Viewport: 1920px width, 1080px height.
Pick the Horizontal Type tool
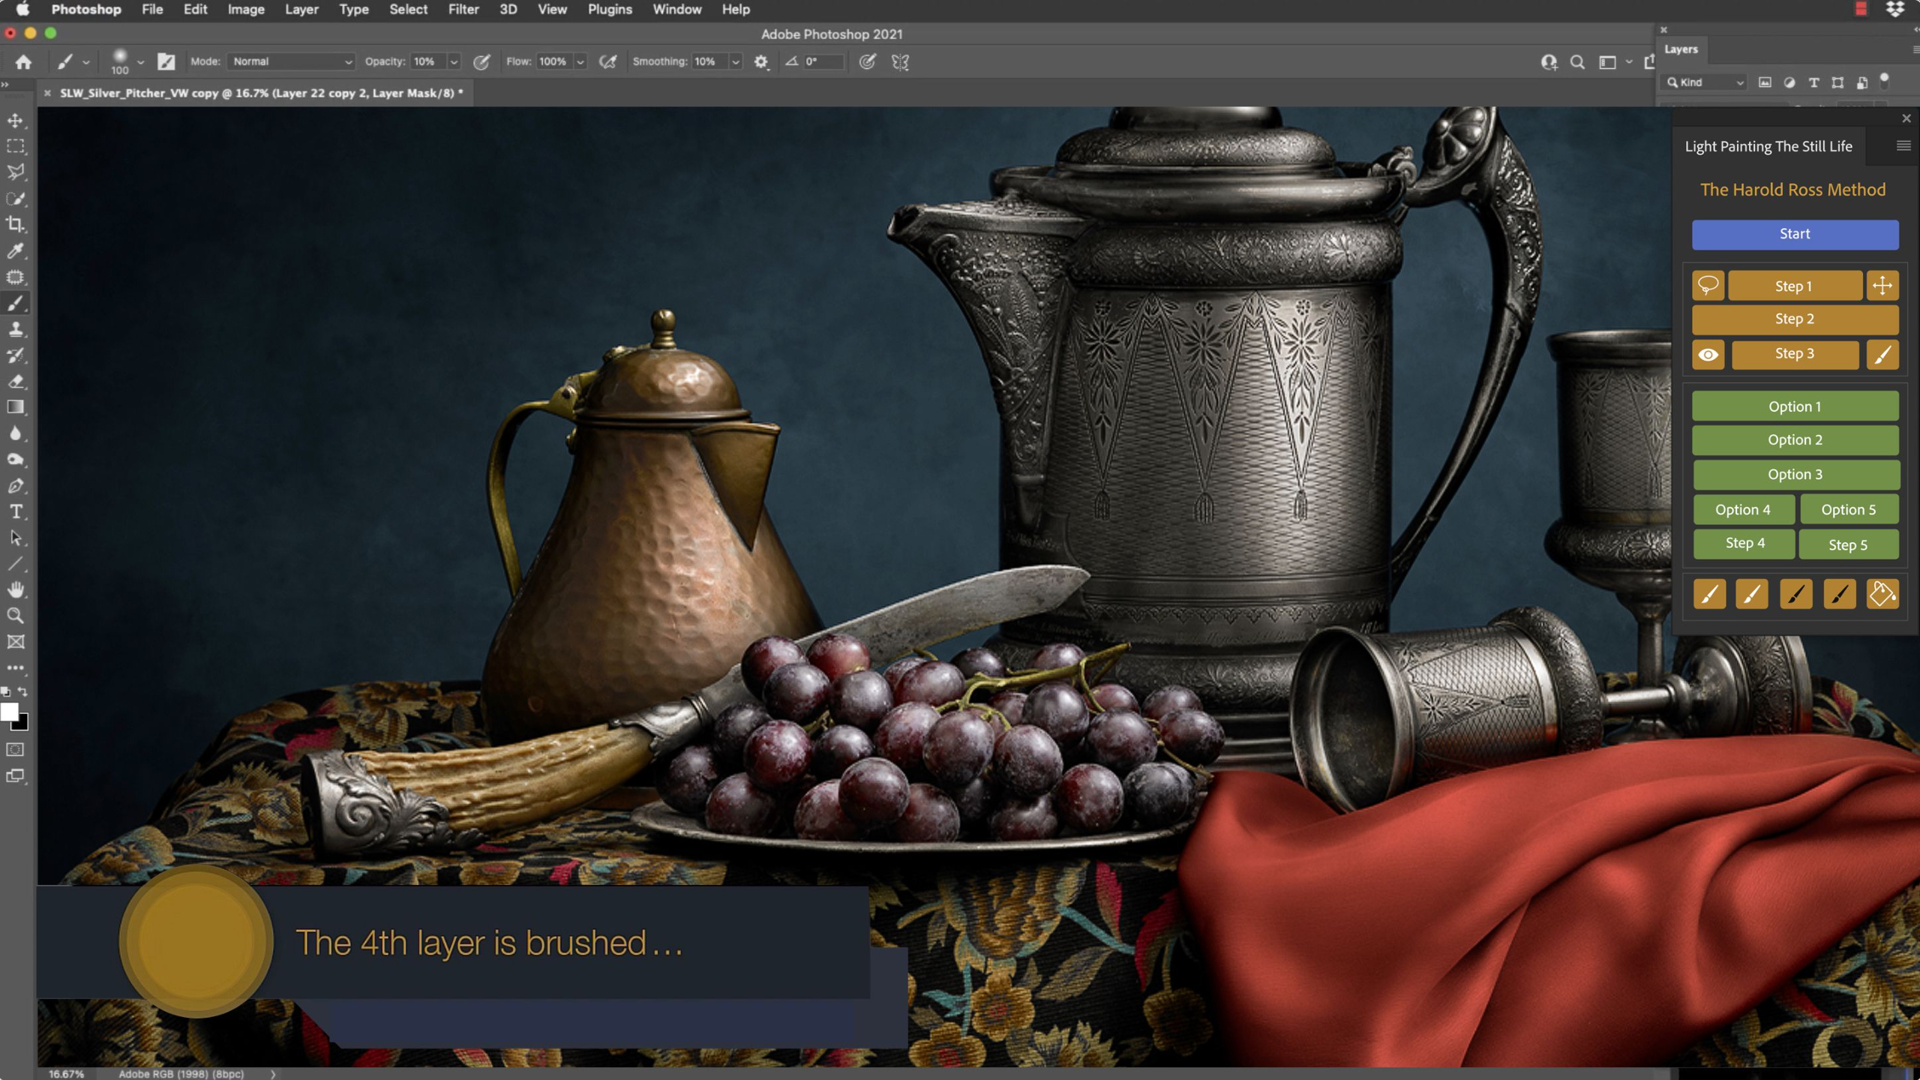click(x=15, y=512)
